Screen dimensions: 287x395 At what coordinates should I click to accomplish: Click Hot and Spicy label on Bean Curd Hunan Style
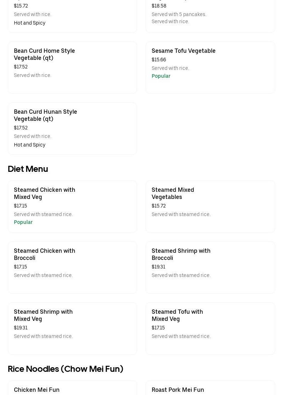30,145
